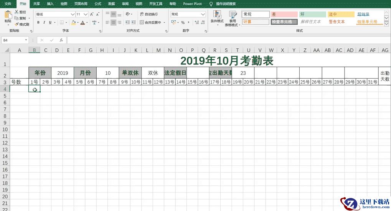Apply the Good (好) green cell style

313,14
